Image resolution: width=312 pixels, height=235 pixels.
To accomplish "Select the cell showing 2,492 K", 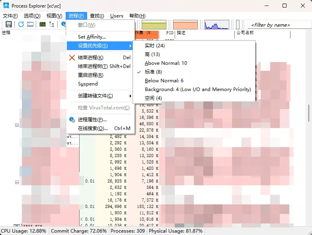I will click(118, 137).
